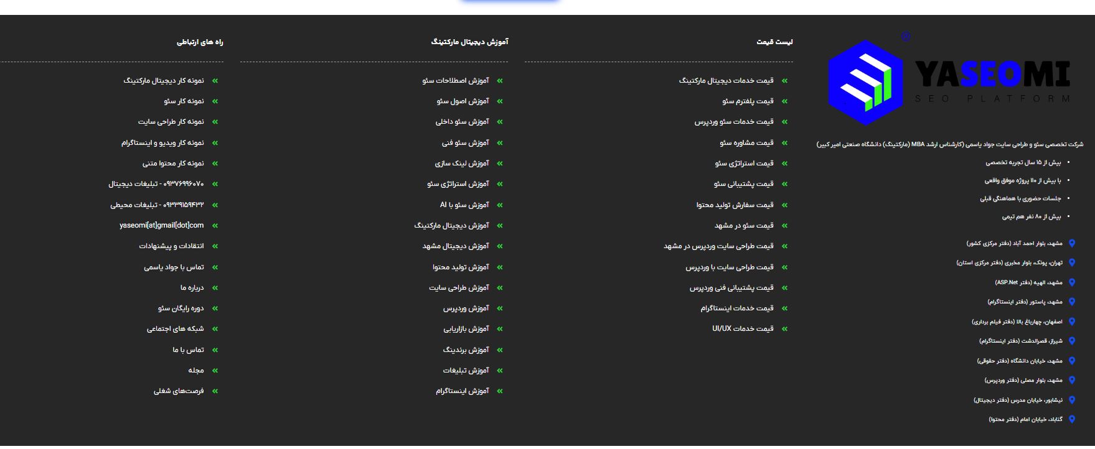Click the chevron icon before آموزش سئو فنی

(x=500, y=143)
